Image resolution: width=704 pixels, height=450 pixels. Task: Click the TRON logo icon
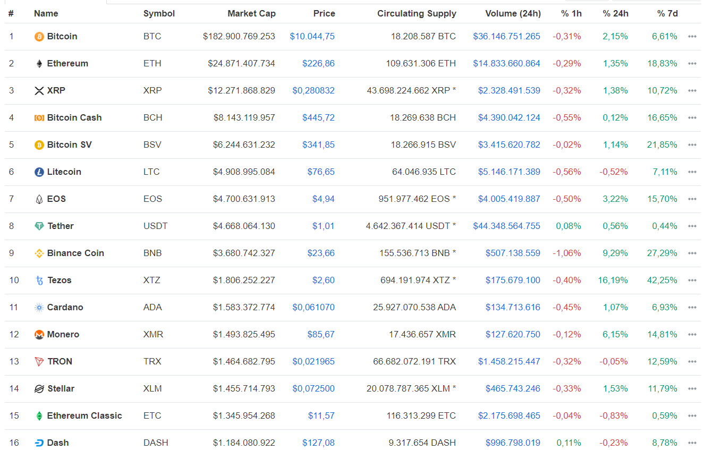(x=39, y=362)
